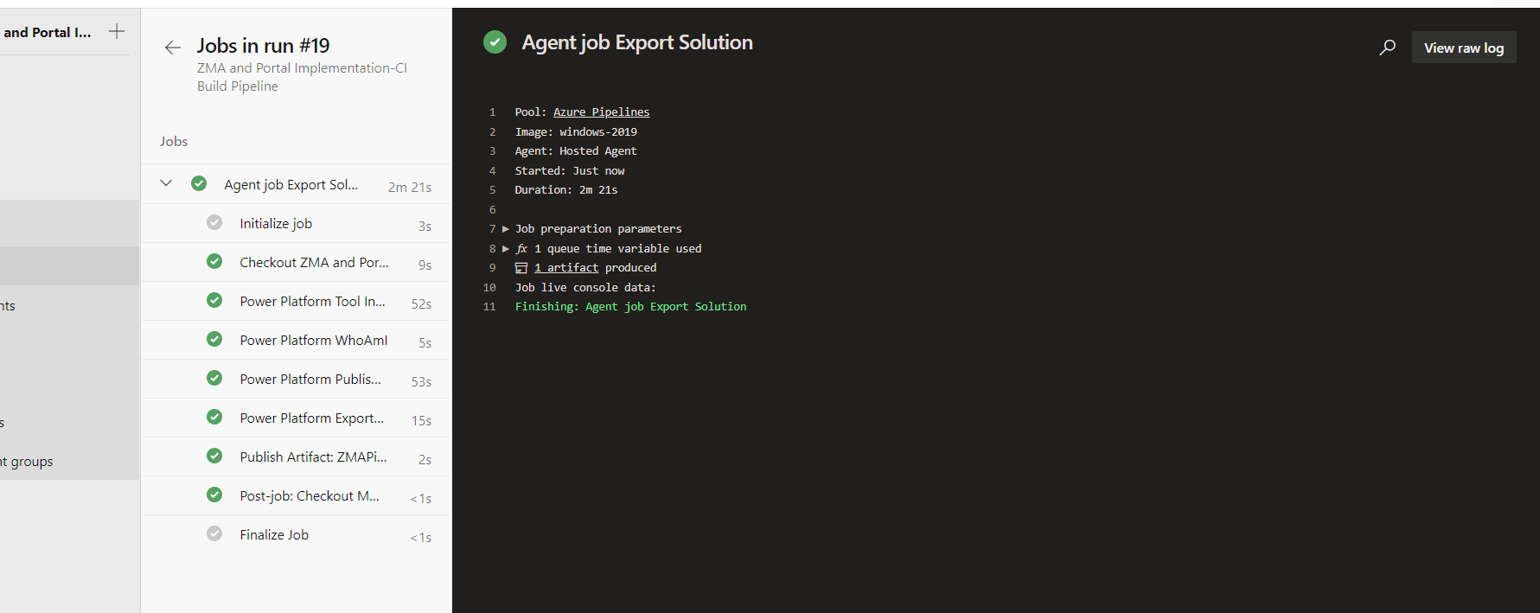Image resolution: width=1540 pixels, height=613 pixels.
Task: Open the 1 artifact link
Action: point(566,268)
